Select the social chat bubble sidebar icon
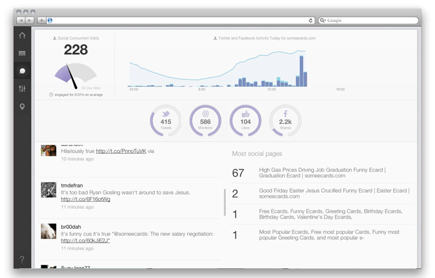This screenshot has height=278, width=435. tap(23, 70)
